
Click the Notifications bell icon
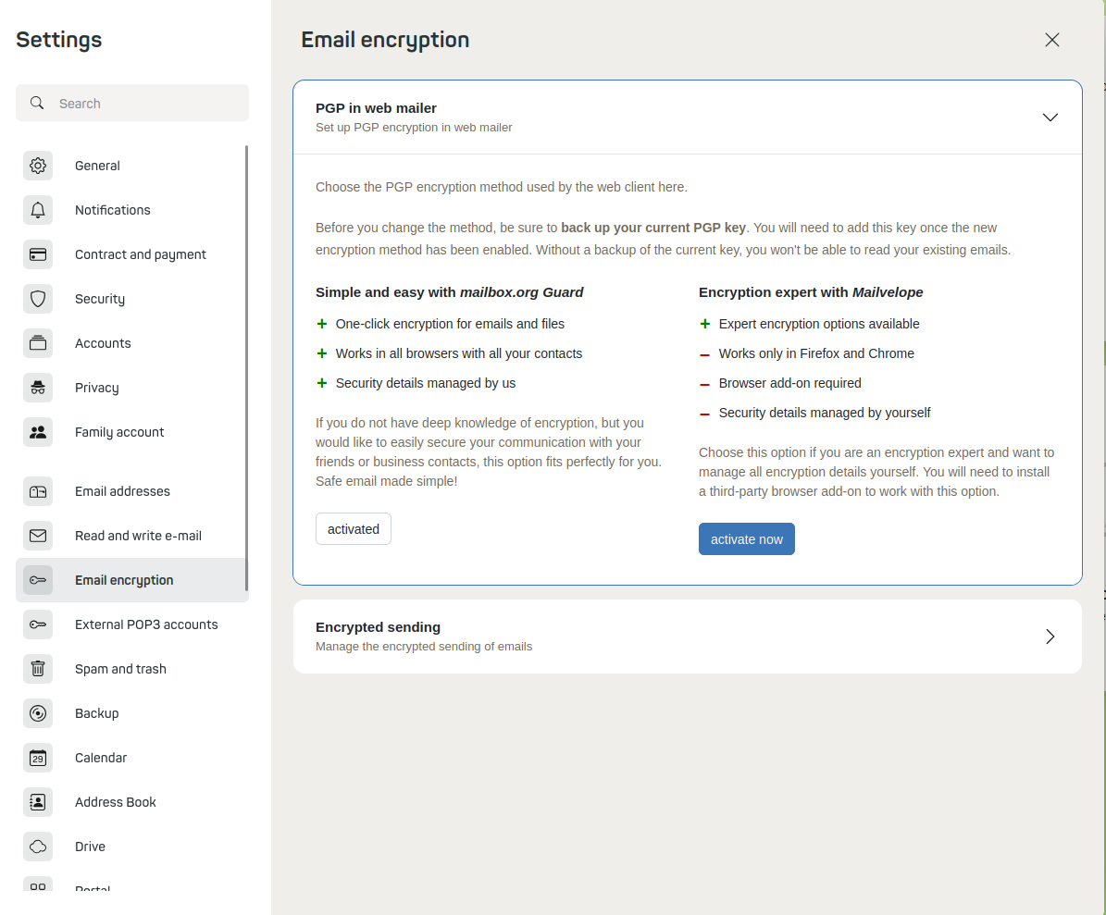tap(38, 210)
